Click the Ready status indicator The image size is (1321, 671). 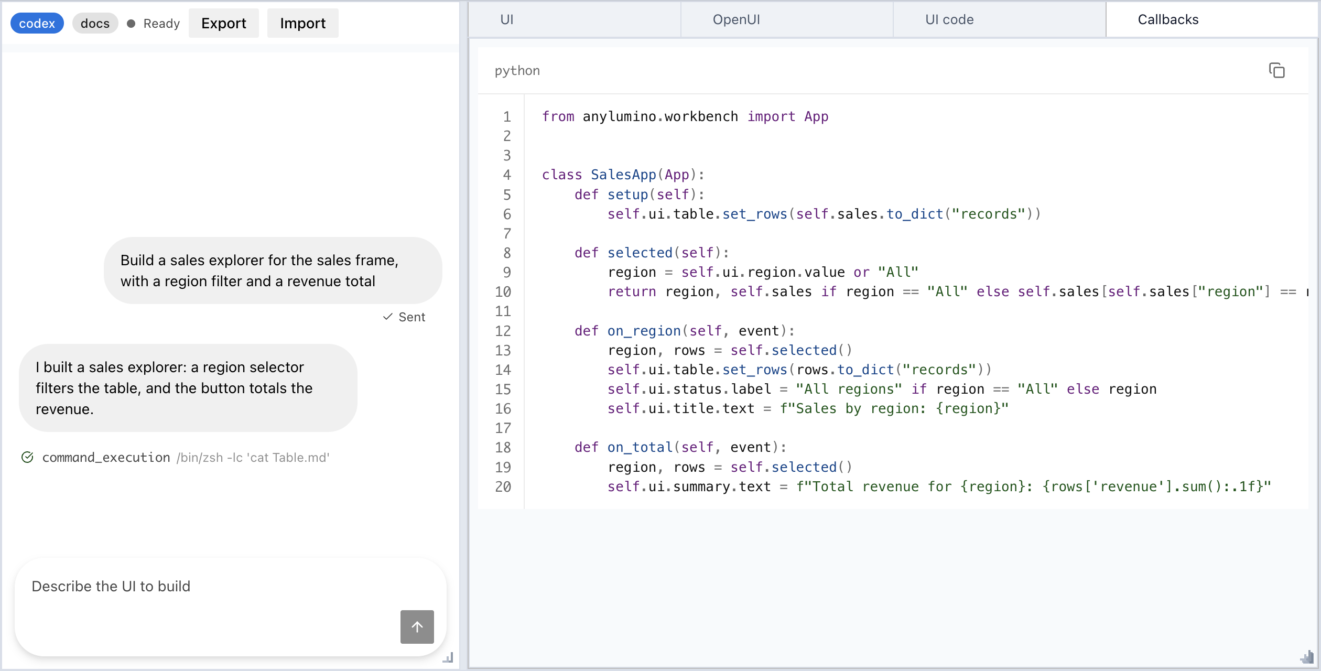(154, 23)
